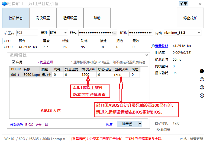The image size is (206, 144).
Task: Switch to the 高级设置 tab
Action: point(43,18)
